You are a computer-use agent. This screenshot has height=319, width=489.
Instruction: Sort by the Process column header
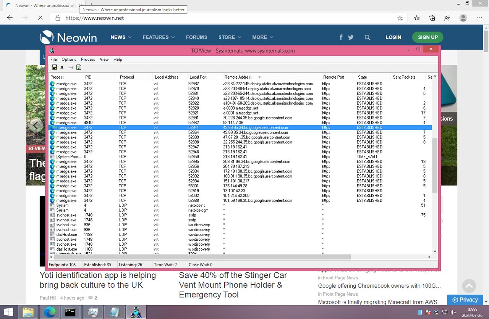(x=66, y=77)
